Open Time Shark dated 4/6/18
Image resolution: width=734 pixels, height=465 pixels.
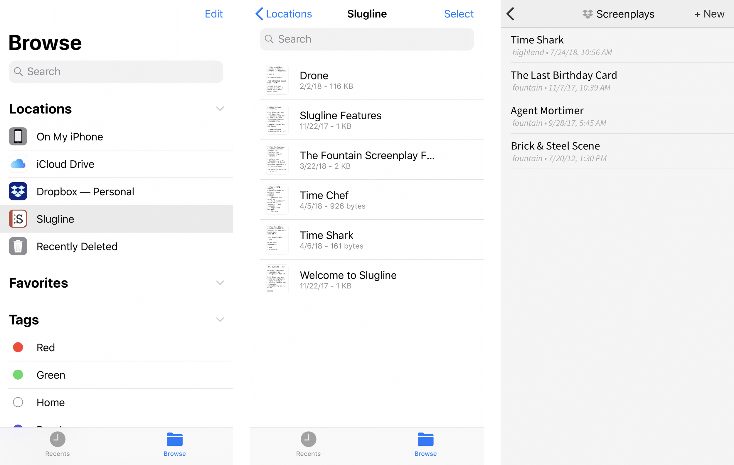(x=372, y=240)
